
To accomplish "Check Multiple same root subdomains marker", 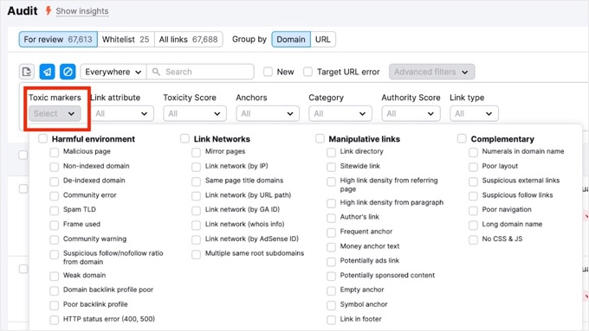I will tap(196, 254).
